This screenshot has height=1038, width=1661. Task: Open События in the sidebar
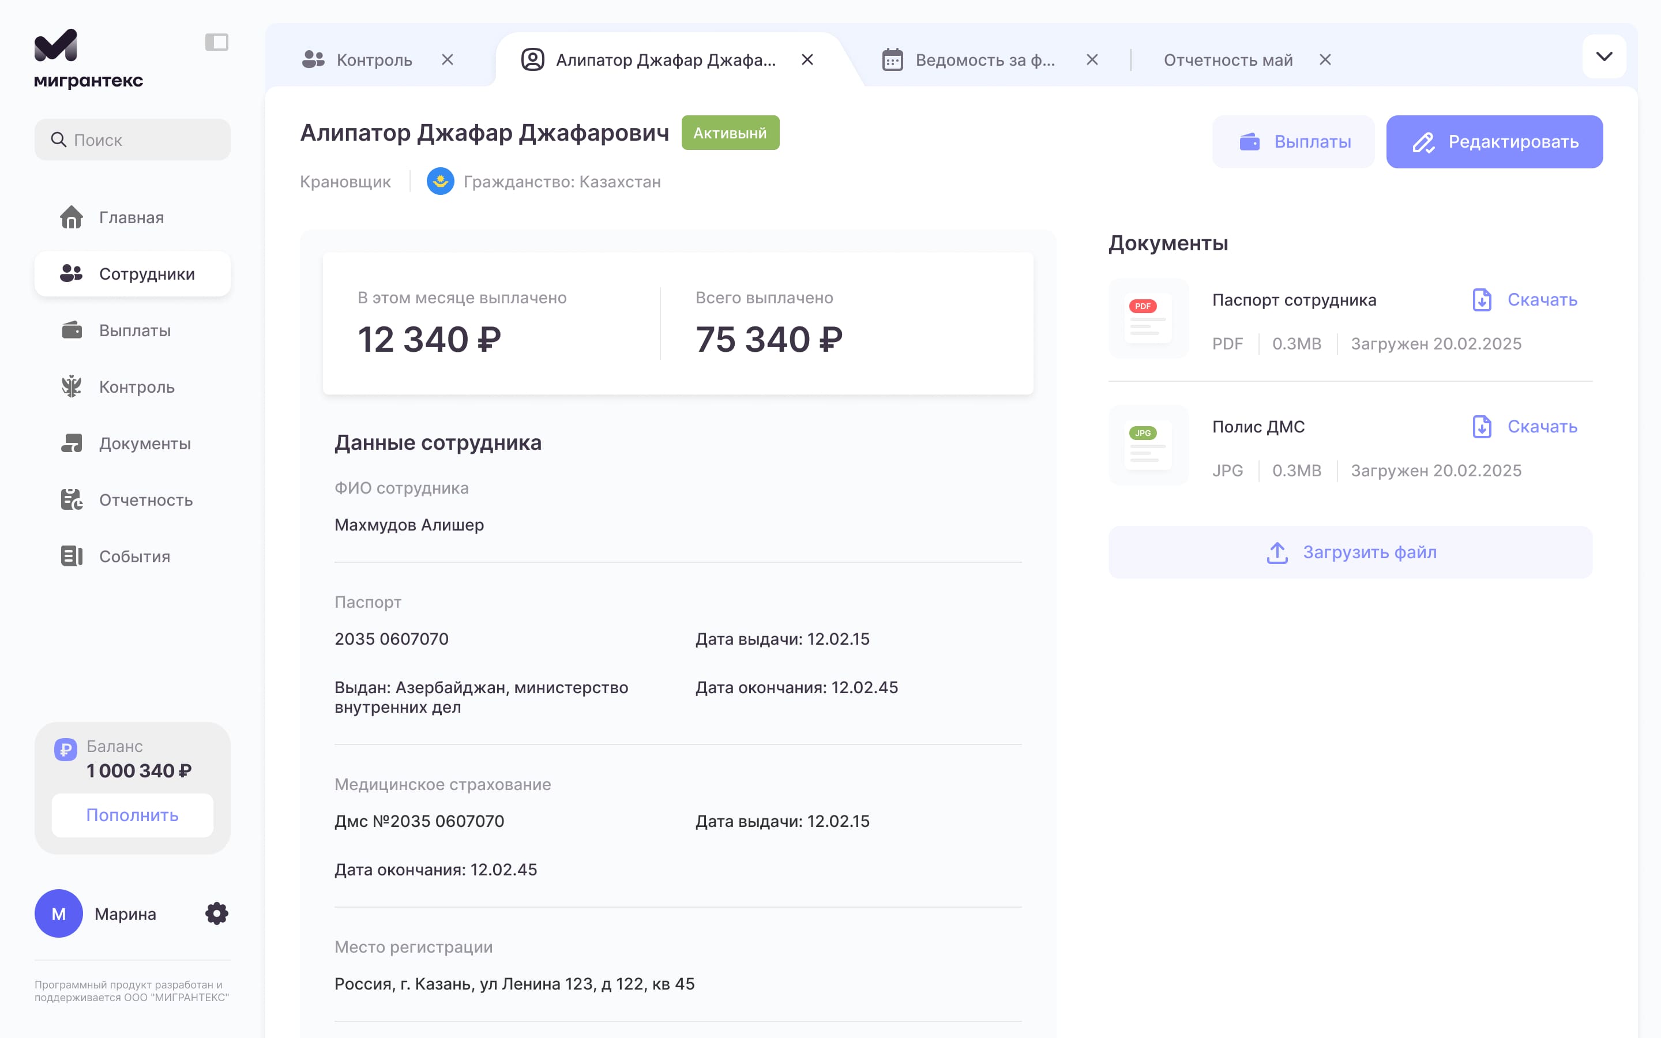tap(134, 556)
